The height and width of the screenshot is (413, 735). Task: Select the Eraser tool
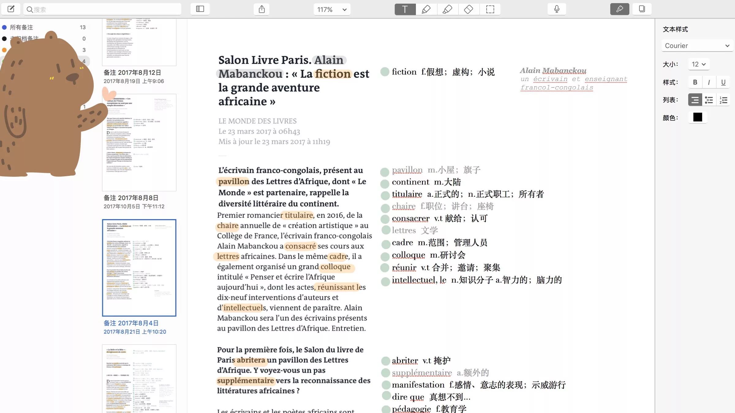coord(469,9)
